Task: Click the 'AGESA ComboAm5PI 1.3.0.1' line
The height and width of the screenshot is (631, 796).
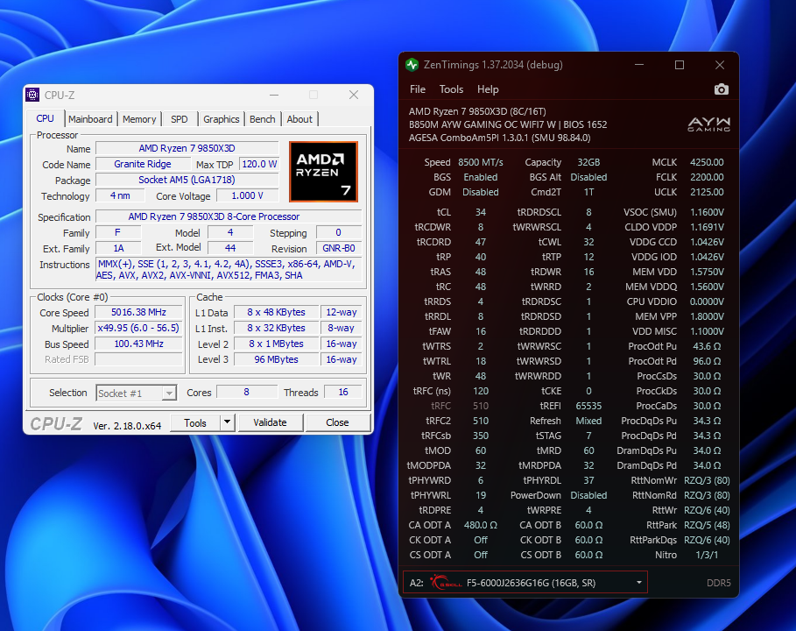Action: (499, 138)
